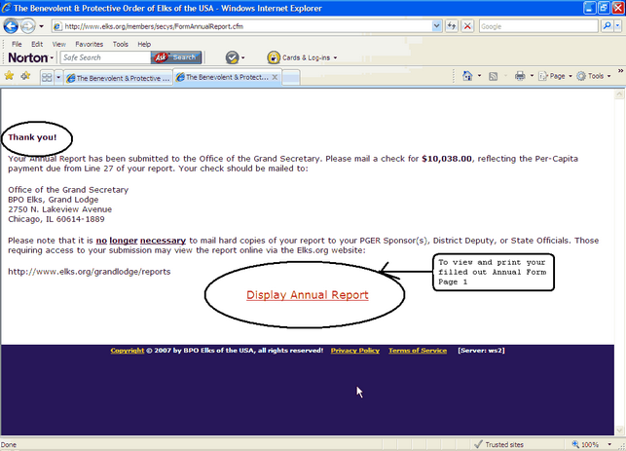Click the Home icon in command bar
626x451 pixels.
468,76
